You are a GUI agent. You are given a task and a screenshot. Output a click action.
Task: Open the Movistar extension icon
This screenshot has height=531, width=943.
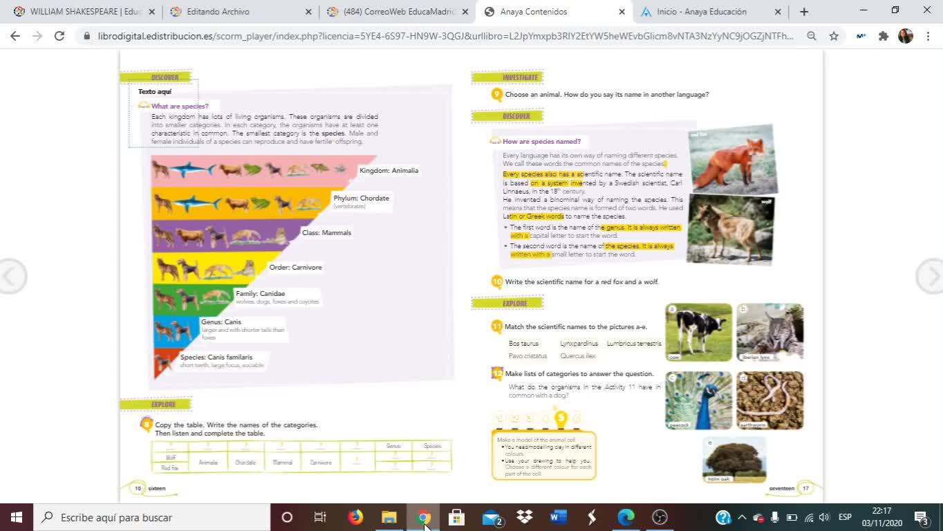click(861, 36)
